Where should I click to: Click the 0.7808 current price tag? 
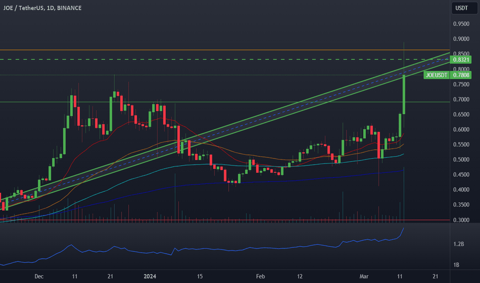461,75
